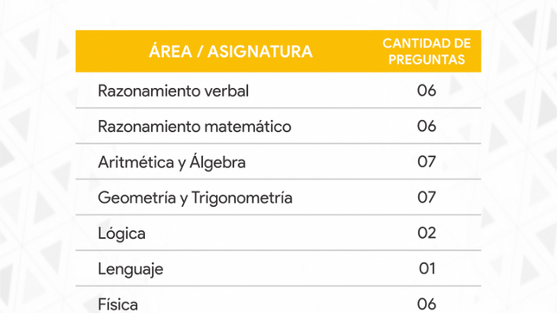This screenshot has width=557, height=313.
Task: Click the Aritmética y Álgebra subject text
Action: click(172, 162)
